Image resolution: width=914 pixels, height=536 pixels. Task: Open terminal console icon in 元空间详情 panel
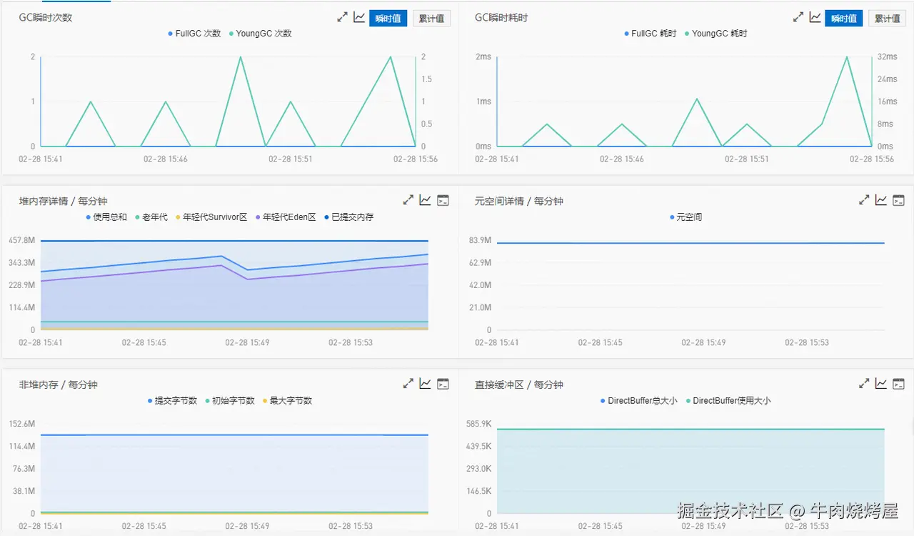click(x=899, y=201)
